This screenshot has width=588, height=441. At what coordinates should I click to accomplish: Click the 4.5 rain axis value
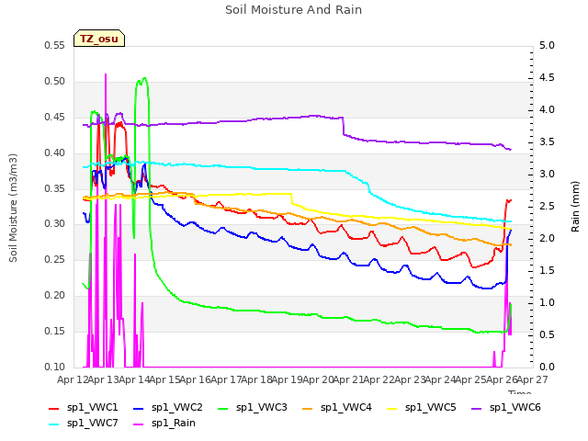547,77
